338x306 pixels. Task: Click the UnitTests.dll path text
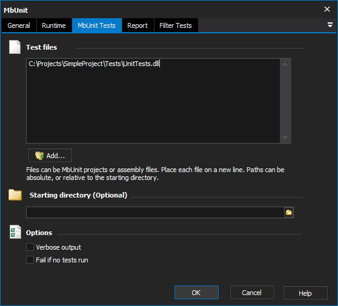coord(94,64)
